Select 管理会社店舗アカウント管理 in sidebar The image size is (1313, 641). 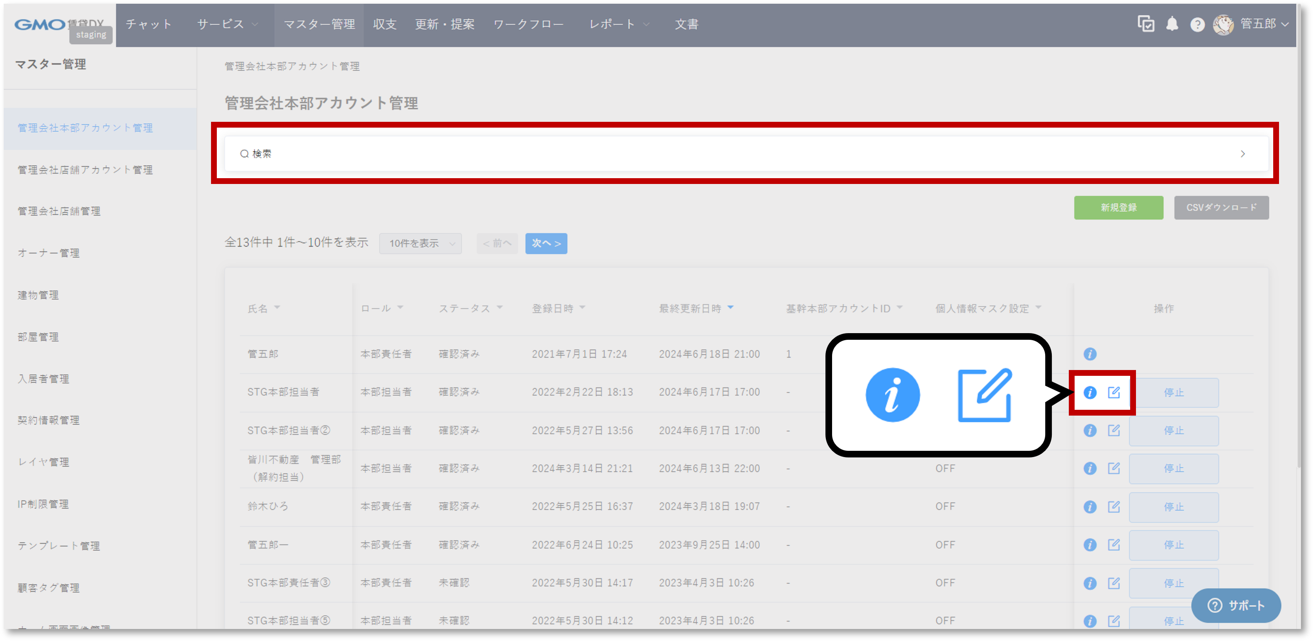tap(85, 170)
